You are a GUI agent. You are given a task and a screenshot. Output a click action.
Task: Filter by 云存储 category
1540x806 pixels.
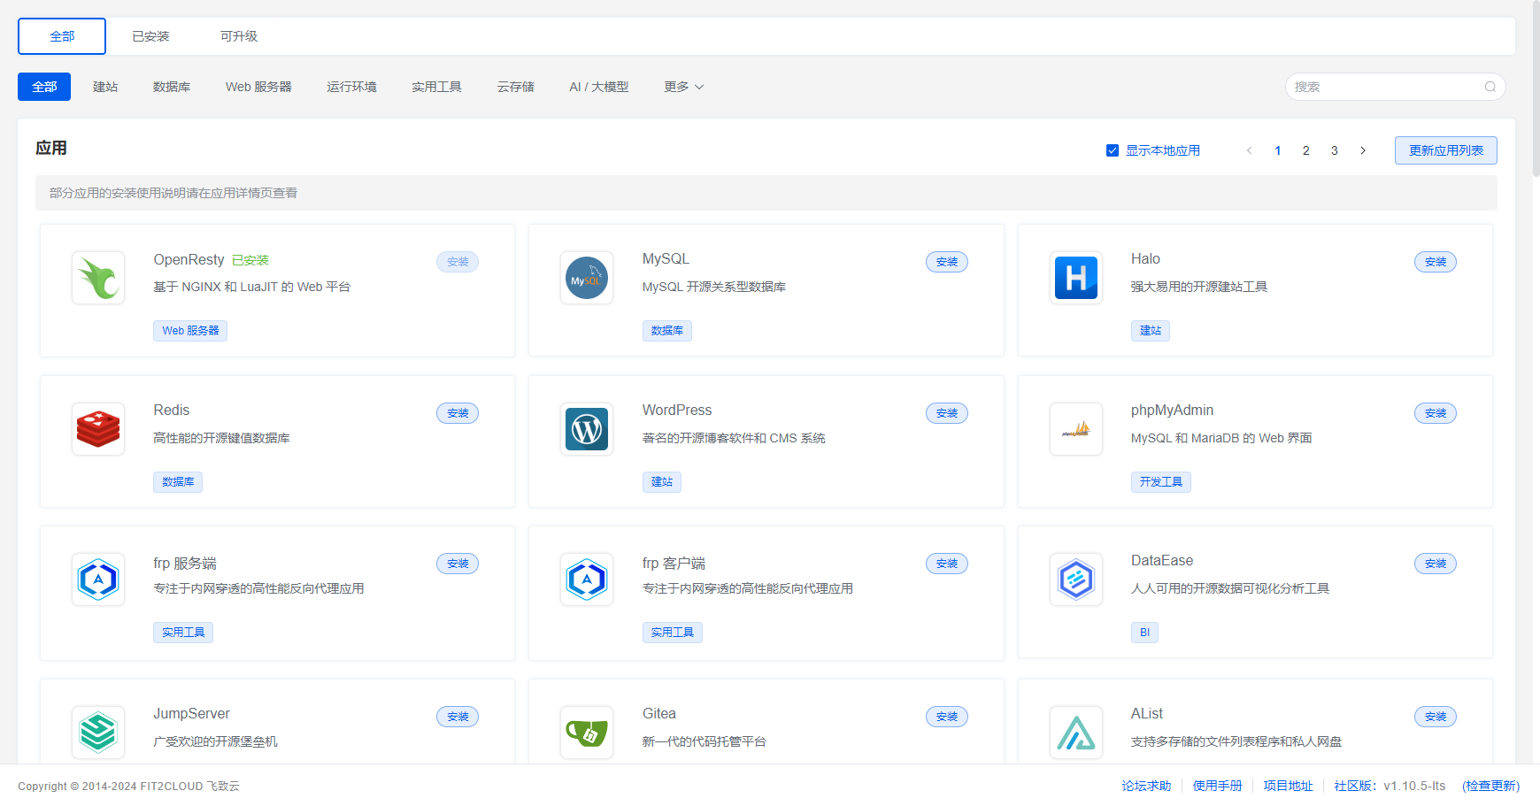(x=515, y=87)
